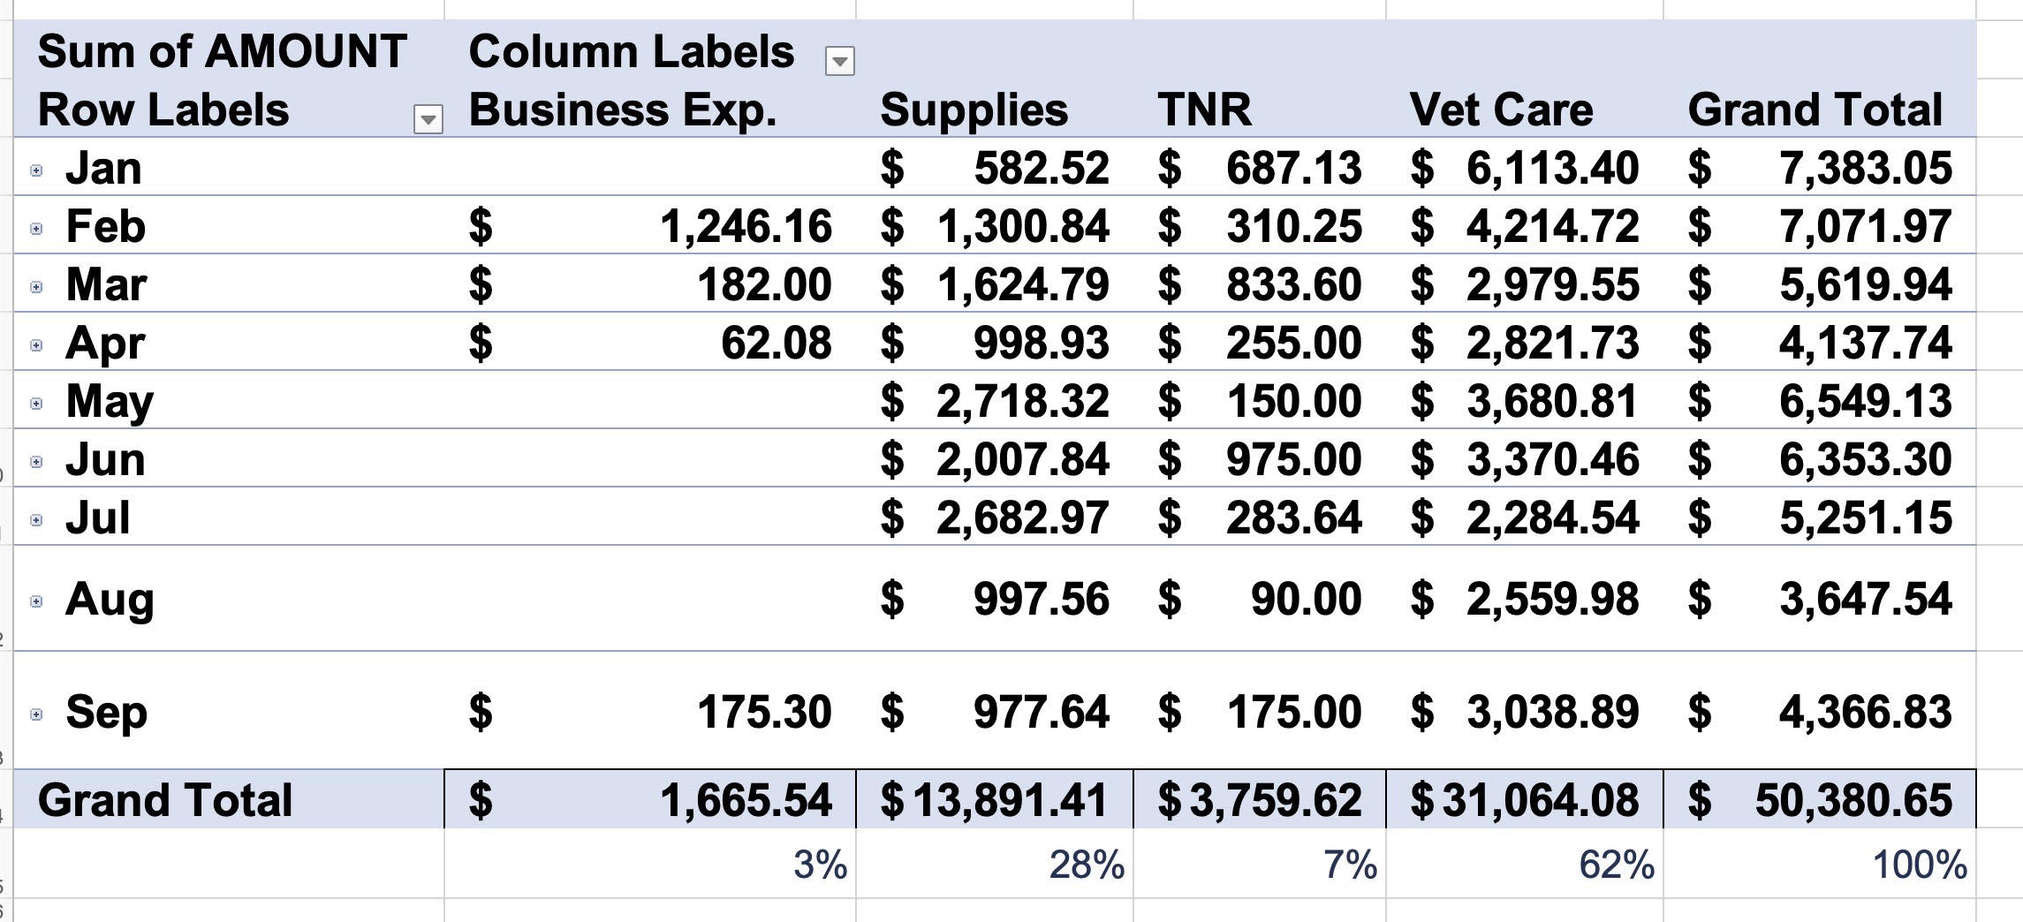Select the Supplies column header cell
Viewport: 2023px width, 922px height.
[x=974, y=110]
